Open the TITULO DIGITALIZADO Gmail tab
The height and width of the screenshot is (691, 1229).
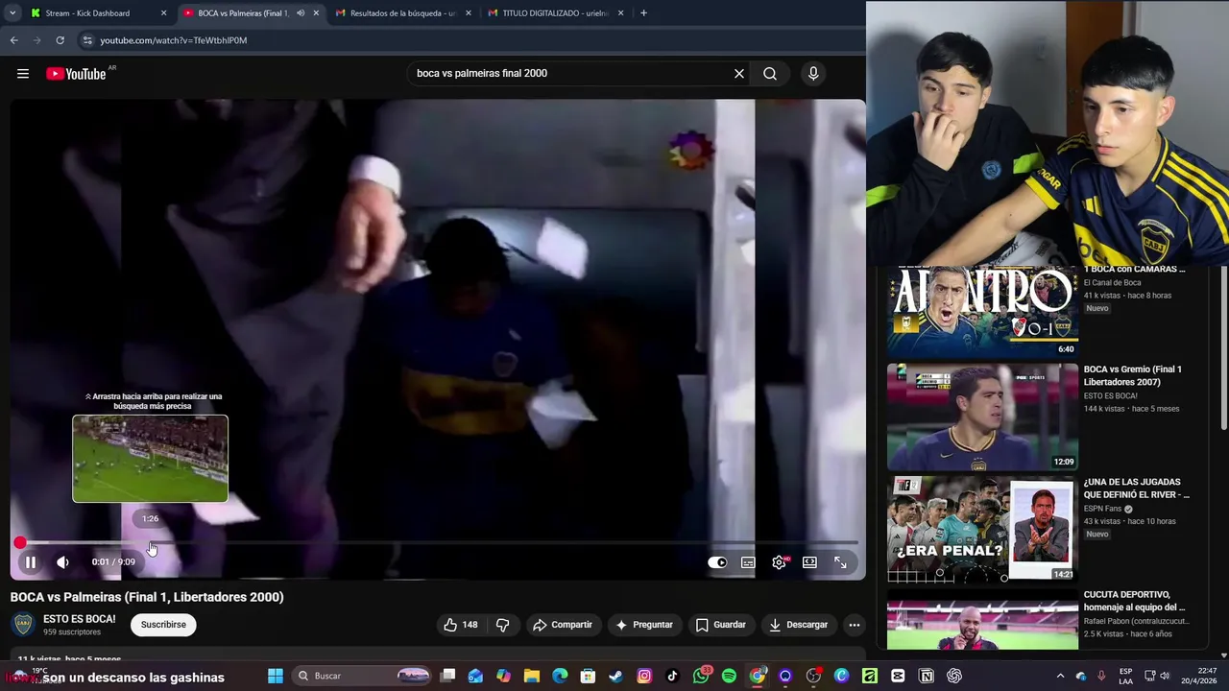[x=555, y=13]
